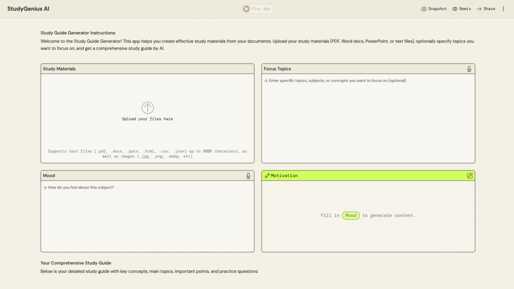
Task: Click the supported file types note
Action: point(148,154)
